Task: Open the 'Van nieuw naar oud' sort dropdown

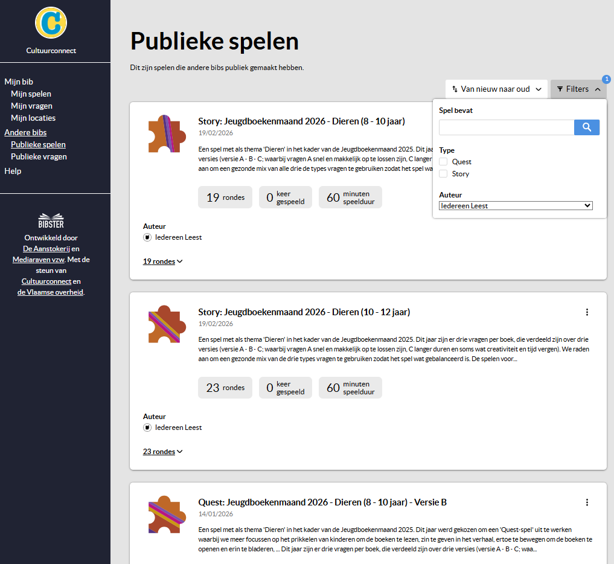Action: click(496, 89)
